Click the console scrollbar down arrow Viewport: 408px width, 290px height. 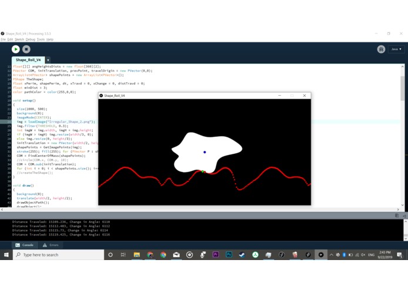click(x=406, y=238)
